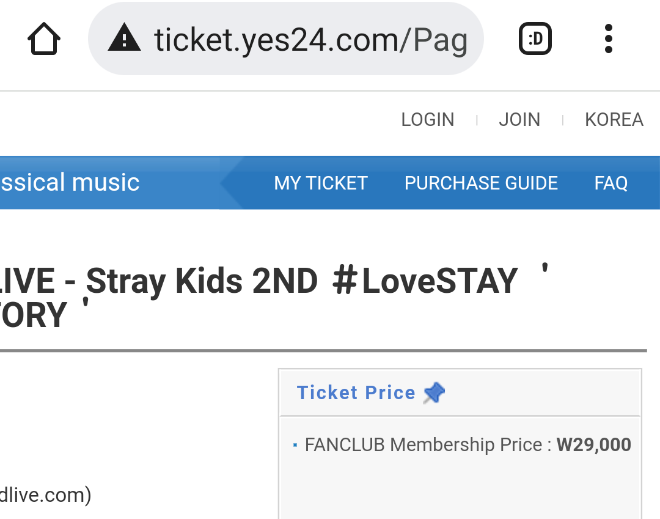
Task: Open MY TICKET menu item
Action: pyautogui.click(x=320, y=183)
